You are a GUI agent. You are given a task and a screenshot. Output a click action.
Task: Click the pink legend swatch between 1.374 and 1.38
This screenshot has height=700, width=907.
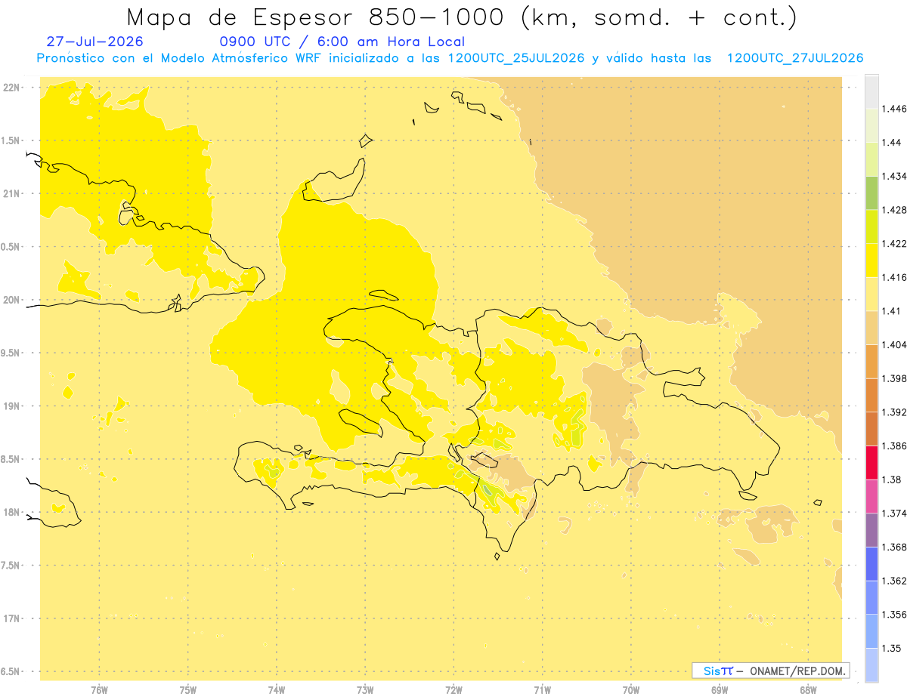point(871,496)
